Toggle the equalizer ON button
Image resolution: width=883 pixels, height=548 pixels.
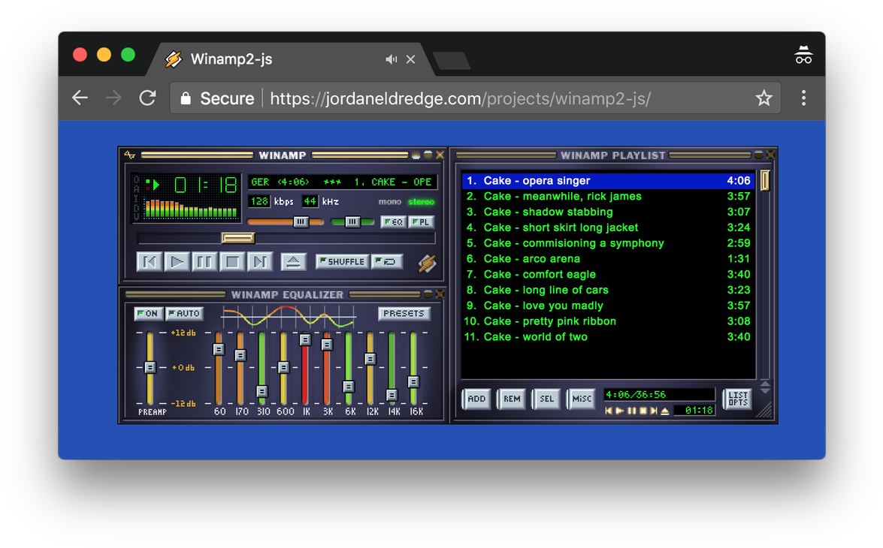pos(149,313)
